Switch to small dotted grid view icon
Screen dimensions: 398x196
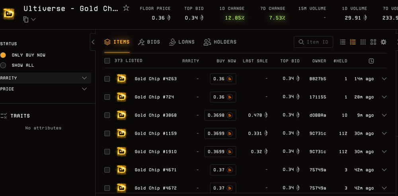(x=363, y=42)
